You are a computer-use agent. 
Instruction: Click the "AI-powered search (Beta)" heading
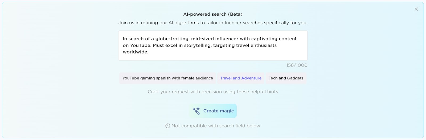pos(213,14)
